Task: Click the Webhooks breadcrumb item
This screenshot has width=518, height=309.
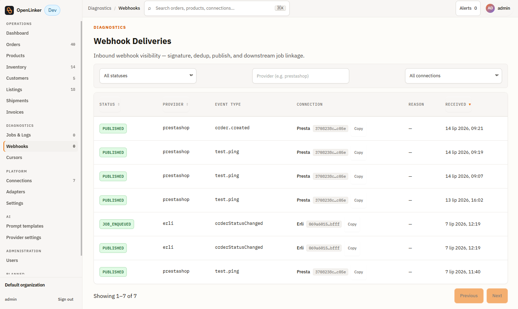Action: (x=129, y=8)
